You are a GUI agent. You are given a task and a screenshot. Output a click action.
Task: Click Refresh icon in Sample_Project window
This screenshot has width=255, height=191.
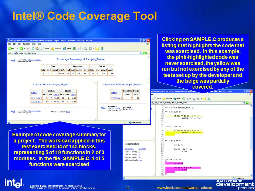click(x=32, y=49)
